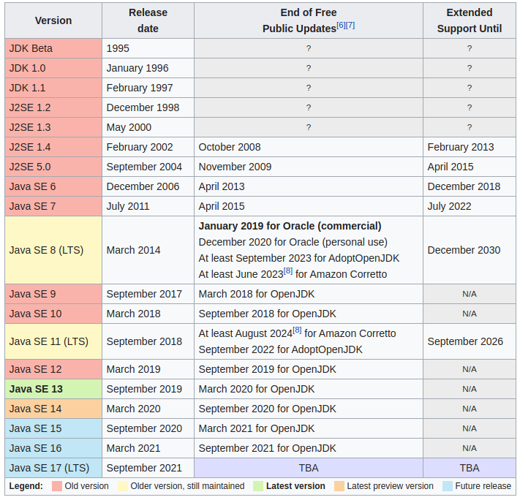The height and width of the screenshot is (500, 520).
Task: Open footnote reference [7] in header
Action: tap(350, 25)
